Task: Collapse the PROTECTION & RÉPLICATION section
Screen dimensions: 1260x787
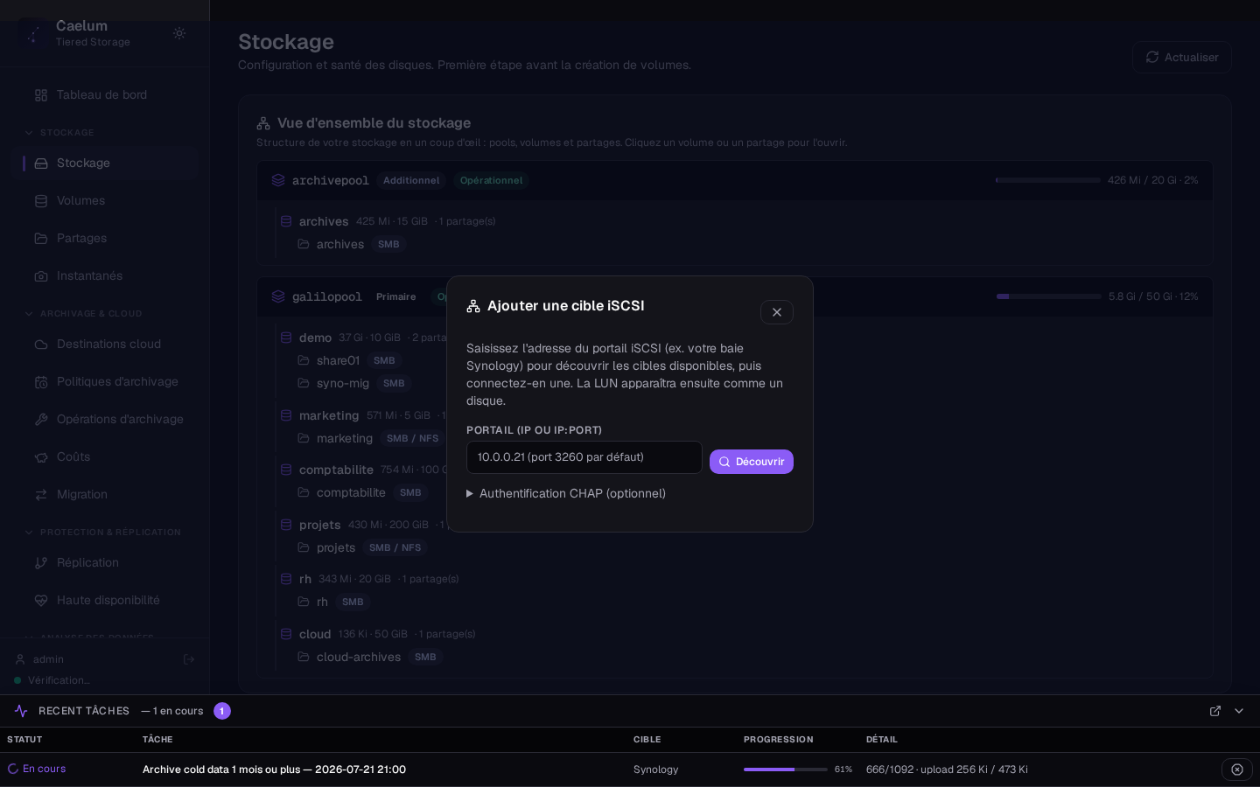Action: coord(102,533)
